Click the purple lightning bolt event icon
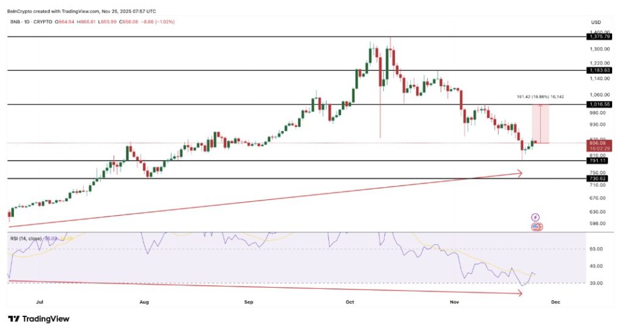 click(536, 217)
